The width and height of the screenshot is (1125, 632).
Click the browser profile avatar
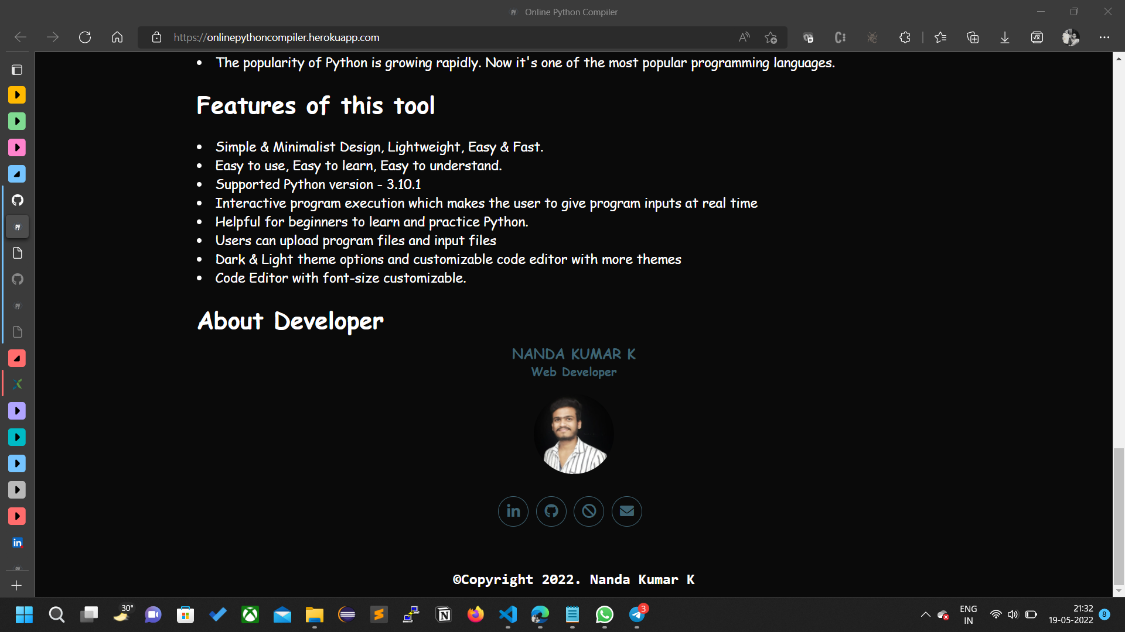(1071, 37)
